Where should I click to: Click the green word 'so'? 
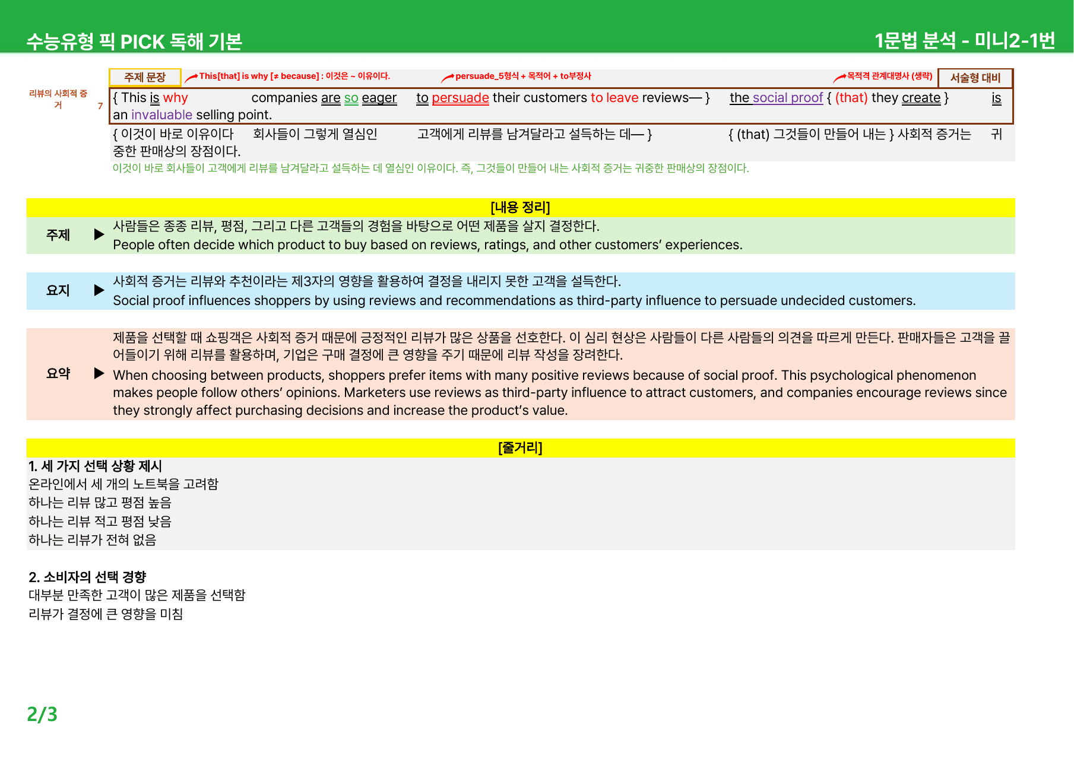coord(351,98)
